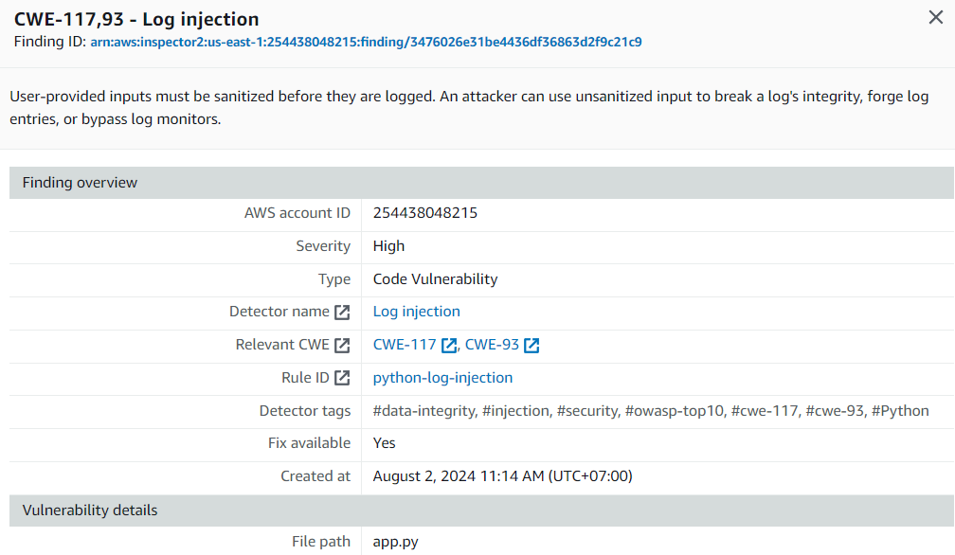Screen dimensions: 955x555
Task: Open the CWE-93 link
Action: pyautogui.click(x=492, y=345)
